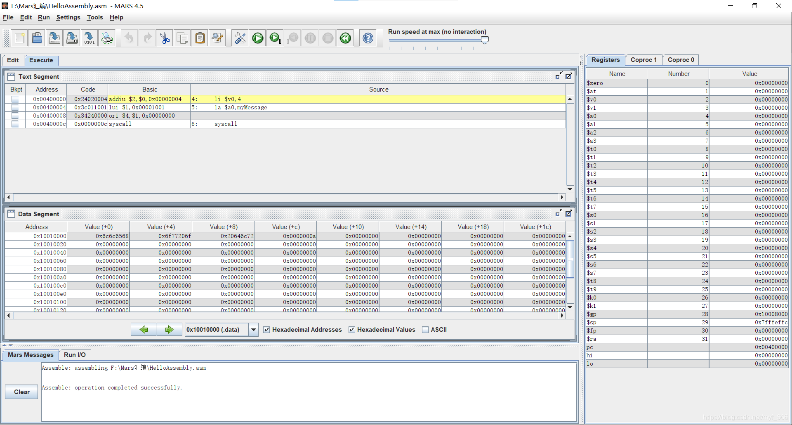Maximize the Text Segment panel

(x=568, y=76)
